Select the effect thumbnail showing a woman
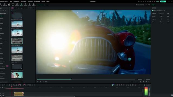The height and width of the screenshot is (97, 173). (17, 75)
